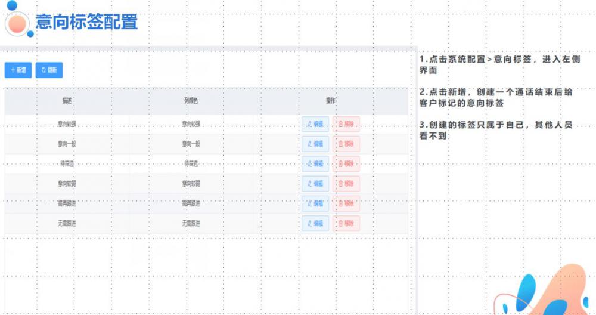Remove the 待筛选 tag row

(x=346, y=163)
